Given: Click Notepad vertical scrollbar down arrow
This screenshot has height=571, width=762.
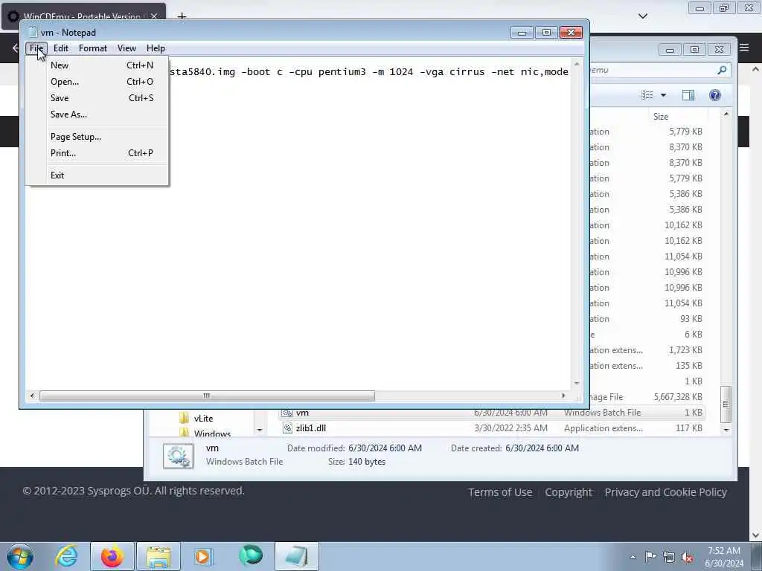Looking at the screenshot, I should click(577, 383).
